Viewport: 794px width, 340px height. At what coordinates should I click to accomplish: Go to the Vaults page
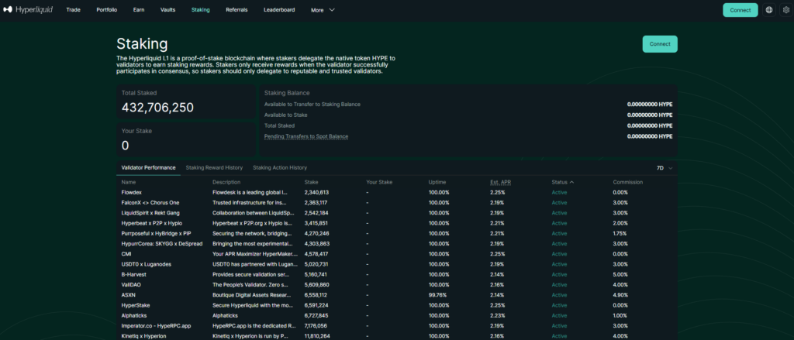(x=167, y=10)
